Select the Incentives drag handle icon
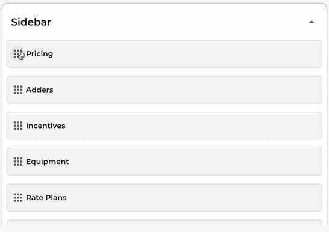The width and height of the screenshot is (329, 232). (x=18, y=126)
